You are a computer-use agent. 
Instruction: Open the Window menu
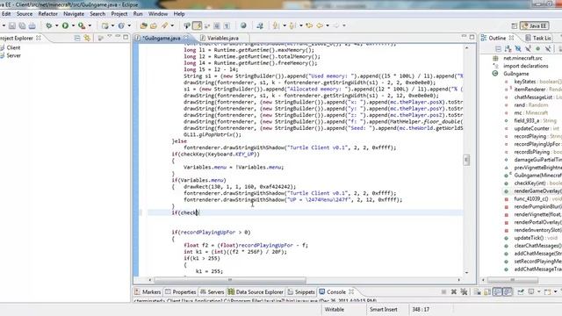158,14
